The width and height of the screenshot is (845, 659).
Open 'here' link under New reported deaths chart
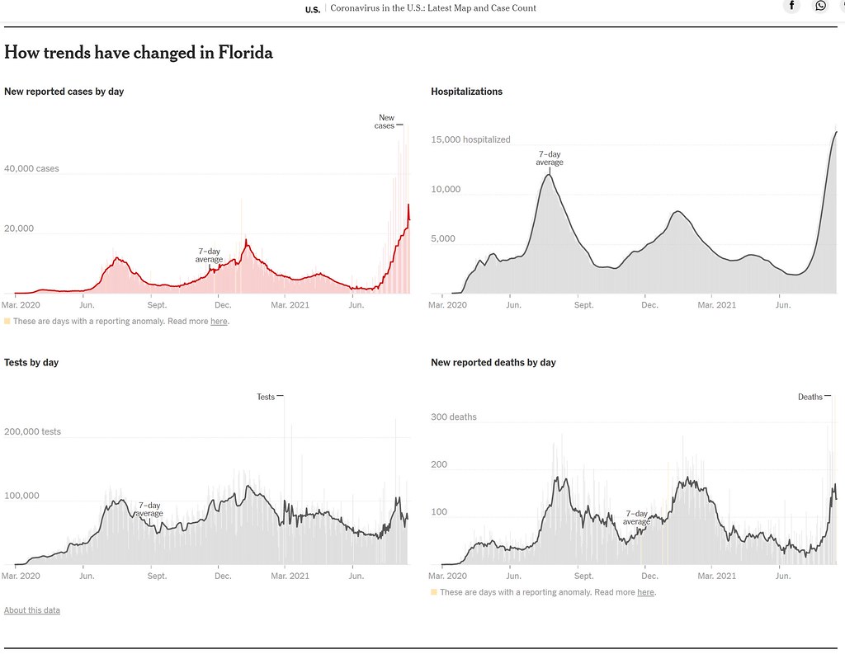[x=645, y=592]
